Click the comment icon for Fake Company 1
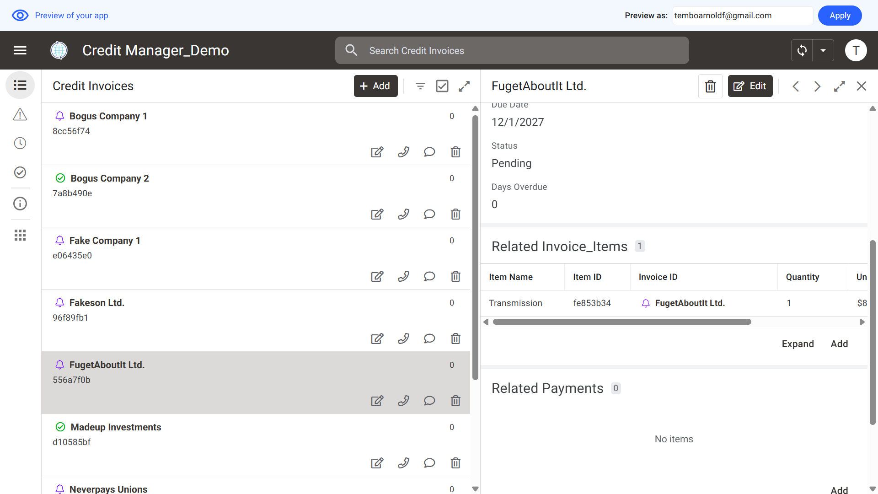The image size is (878, 494). tap(429, 276)
